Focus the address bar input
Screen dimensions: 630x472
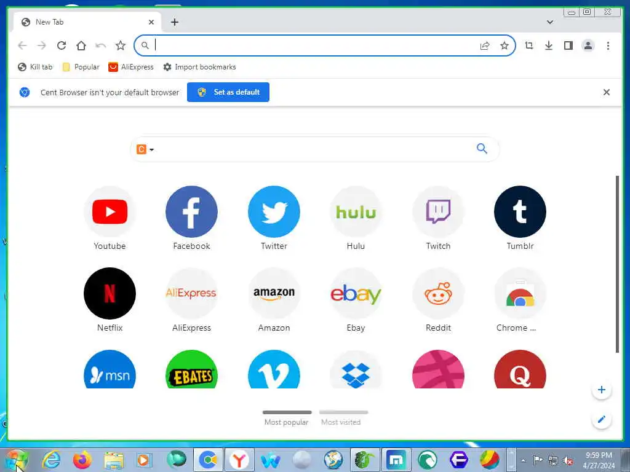(314, 45)
